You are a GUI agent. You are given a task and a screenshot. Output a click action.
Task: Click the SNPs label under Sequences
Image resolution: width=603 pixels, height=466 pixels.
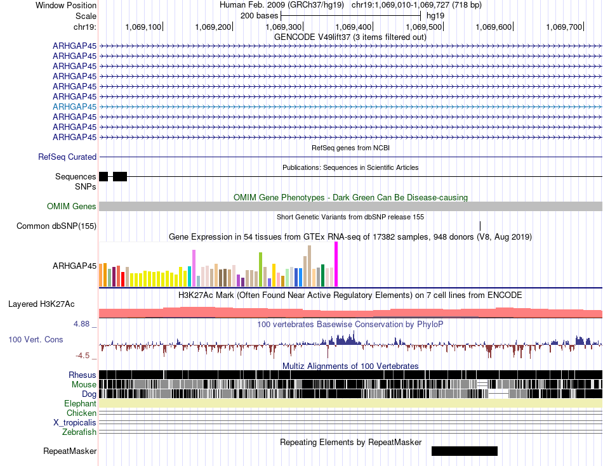coord(86,186)
